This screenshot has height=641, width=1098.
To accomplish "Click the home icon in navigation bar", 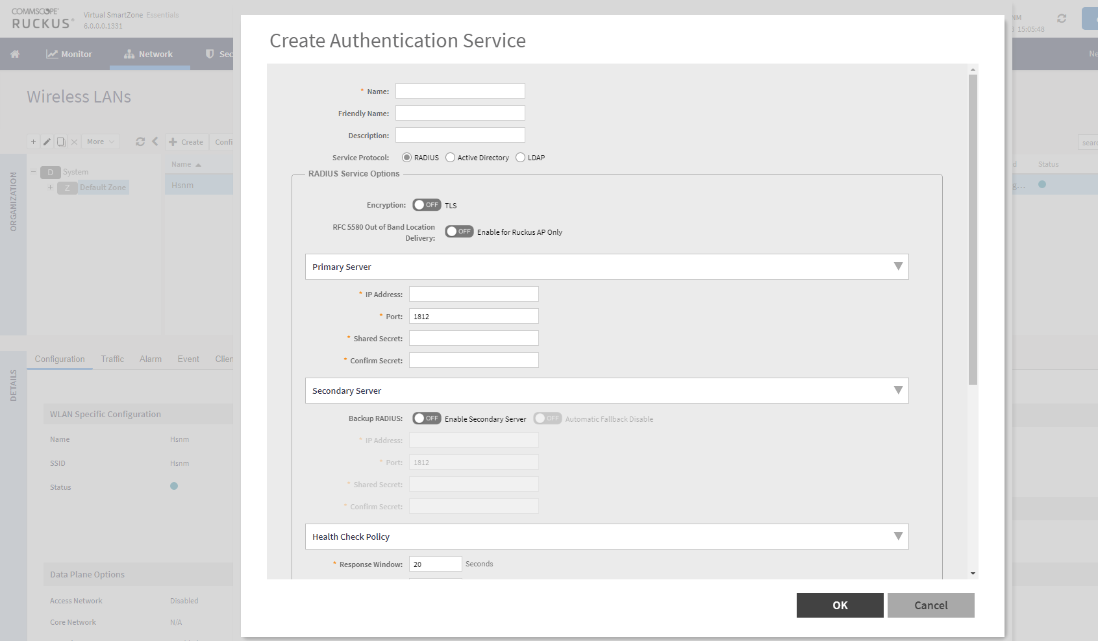I will click(15, 54).
